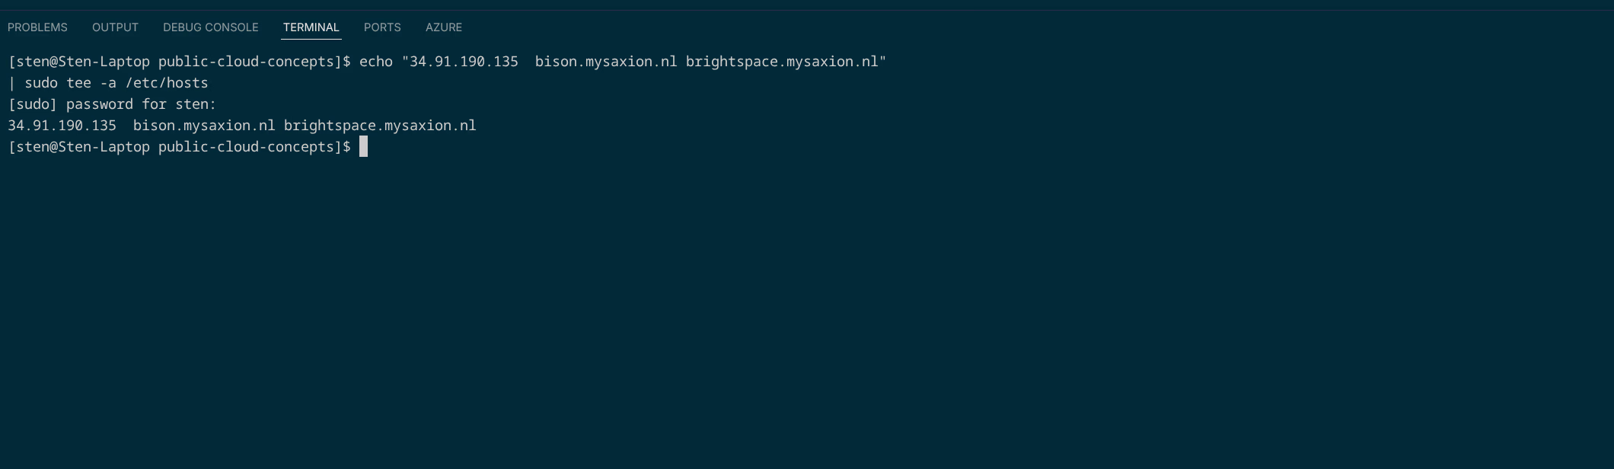This screenshot has height=469, width=1614.
Task: Click public-cloud-concepts in the bottom prompt
Action: click(x=250, y=147)
